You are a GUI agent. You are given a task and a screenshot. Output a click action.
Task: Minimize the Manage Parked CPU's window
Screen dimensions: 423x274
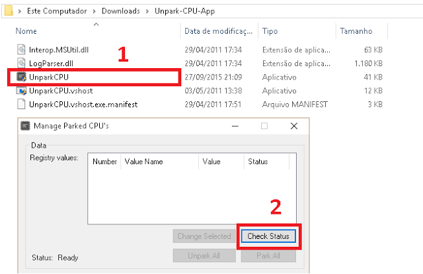(x=235, y=126)
